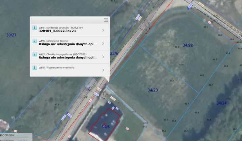Screen dimensions: 242x141
Task: Expand Uzbrojenie terenu result arrow
Action: point(103,44)
